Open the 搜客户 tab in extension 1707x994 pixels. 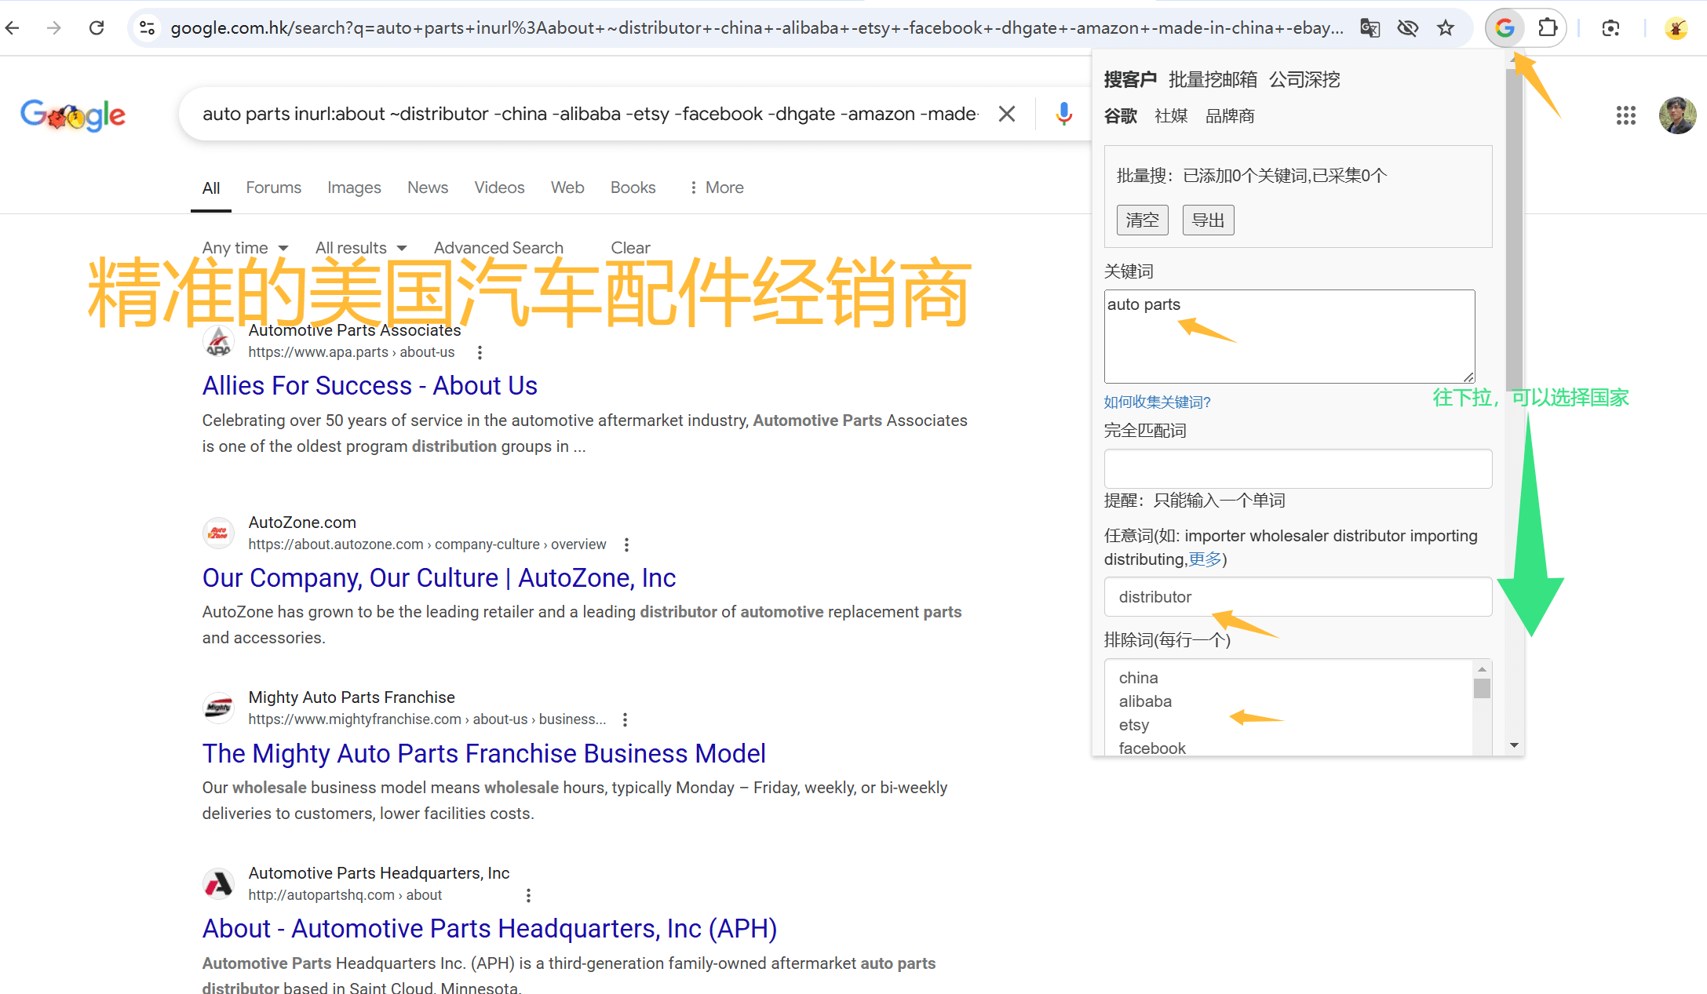click(1130, 79)
